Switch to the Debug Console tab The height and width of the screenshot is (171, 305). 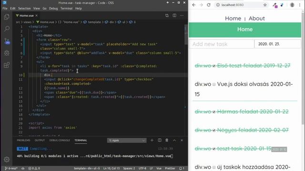point(60,140)
